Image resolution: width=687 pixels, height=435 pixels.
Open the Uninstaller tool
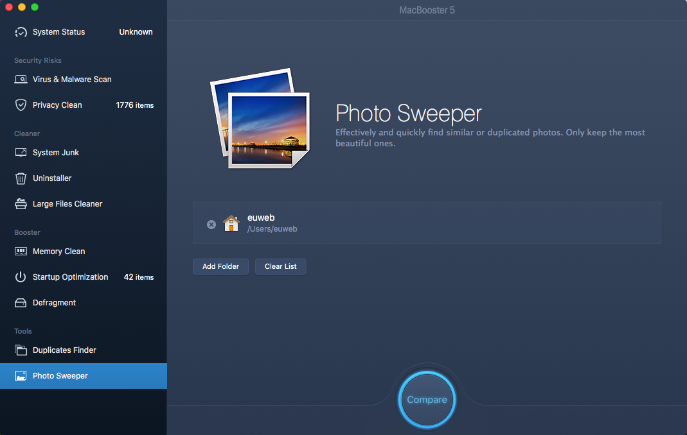click(x=84, y=178)
